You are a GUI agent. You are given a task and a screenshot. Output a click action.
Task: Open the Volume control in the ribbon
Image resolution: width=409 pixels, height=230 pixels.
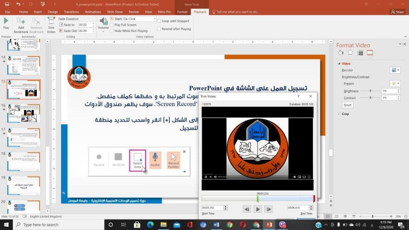103,23
